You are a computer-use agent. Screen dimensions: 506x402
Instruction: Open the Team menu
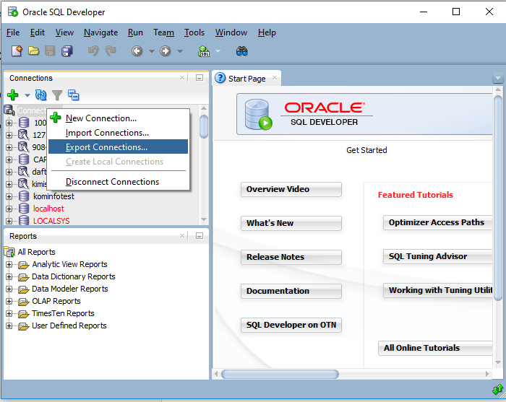click(163, 32)
